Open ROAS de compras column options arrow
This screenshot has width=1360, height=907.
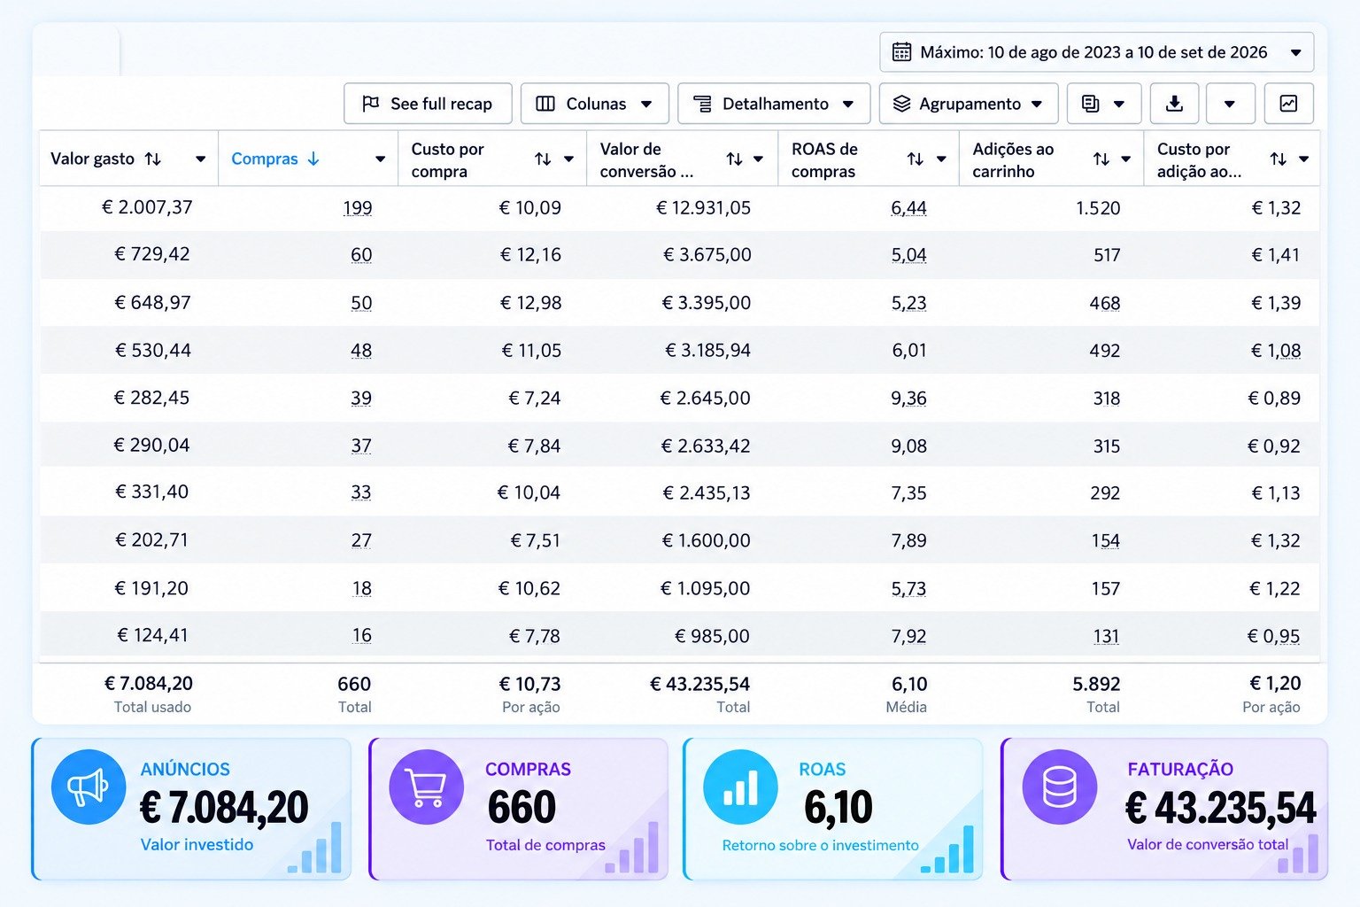click(x=941, y=159)
